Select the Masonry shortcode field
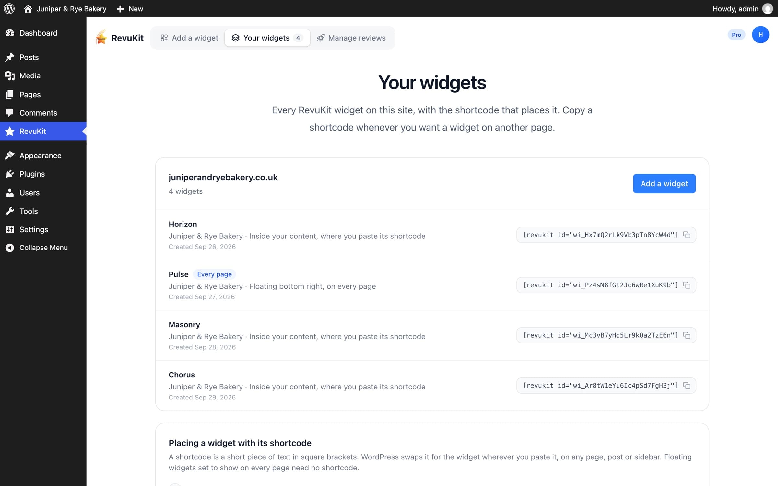Image resolution: width=778 pixels, height=486 pixels. point(606,335)
